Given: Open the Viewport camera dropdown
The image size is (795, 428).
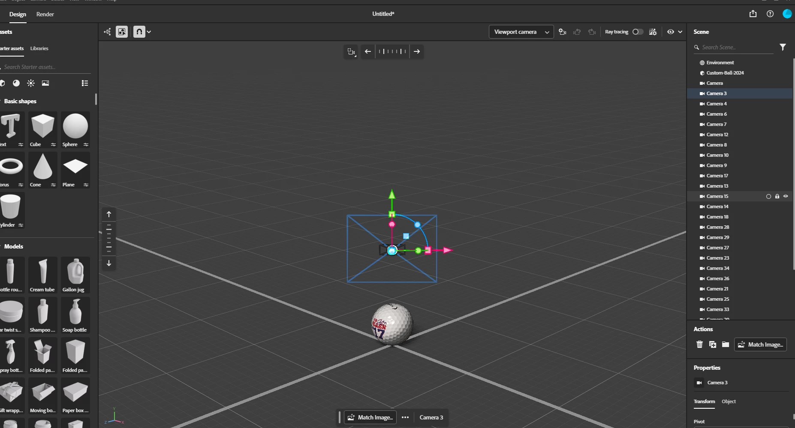Looking at the screenshot, I should pos(521,32).
